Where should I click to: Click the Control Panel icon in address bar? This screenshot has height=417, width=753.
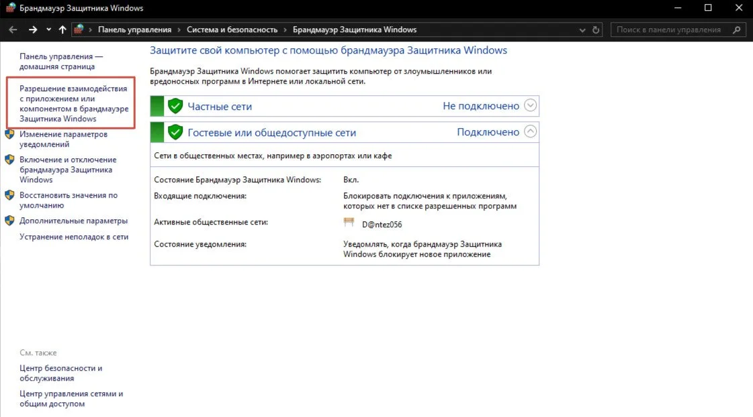click(79, 29)
